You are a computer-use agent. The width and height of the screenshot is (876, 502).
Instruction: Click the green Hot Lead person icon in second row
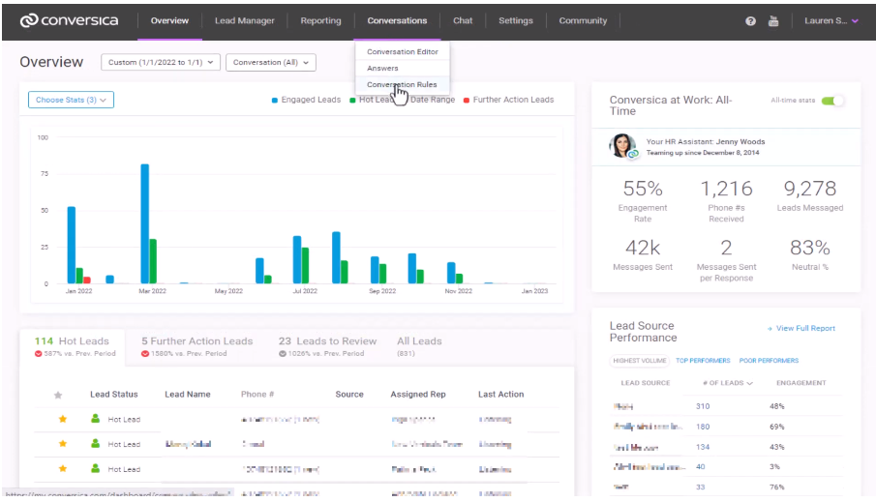[95, 444]
